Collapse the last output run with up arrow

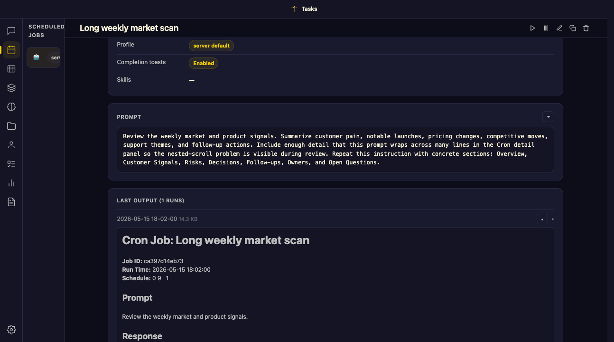542,219
